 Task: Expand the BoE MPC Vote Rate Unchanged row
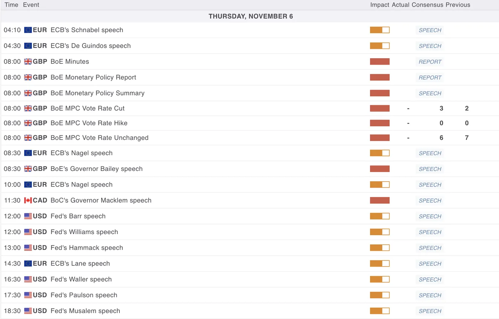tap(99, 138)
